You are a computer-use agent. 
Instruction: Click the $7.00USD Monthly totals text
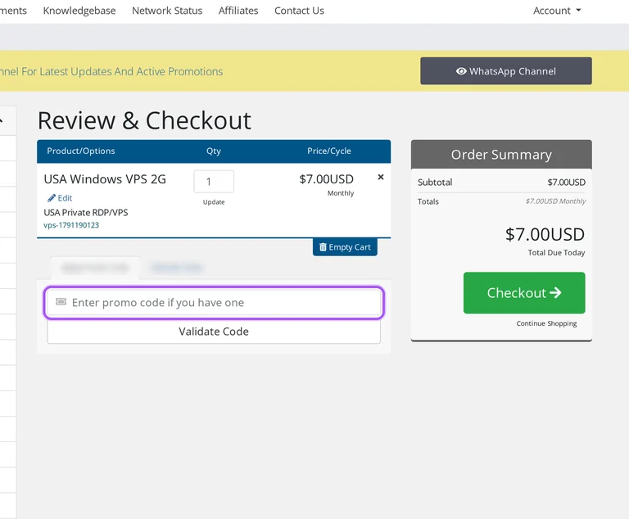pyautogui.click(x=555, y=201)
